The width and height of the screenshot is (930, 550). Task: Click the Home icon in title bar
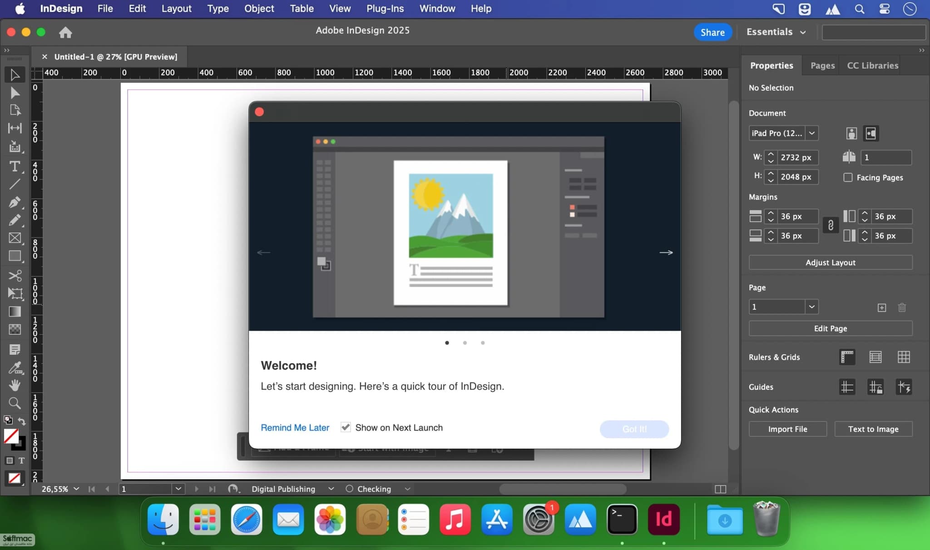tap(65, 32)
